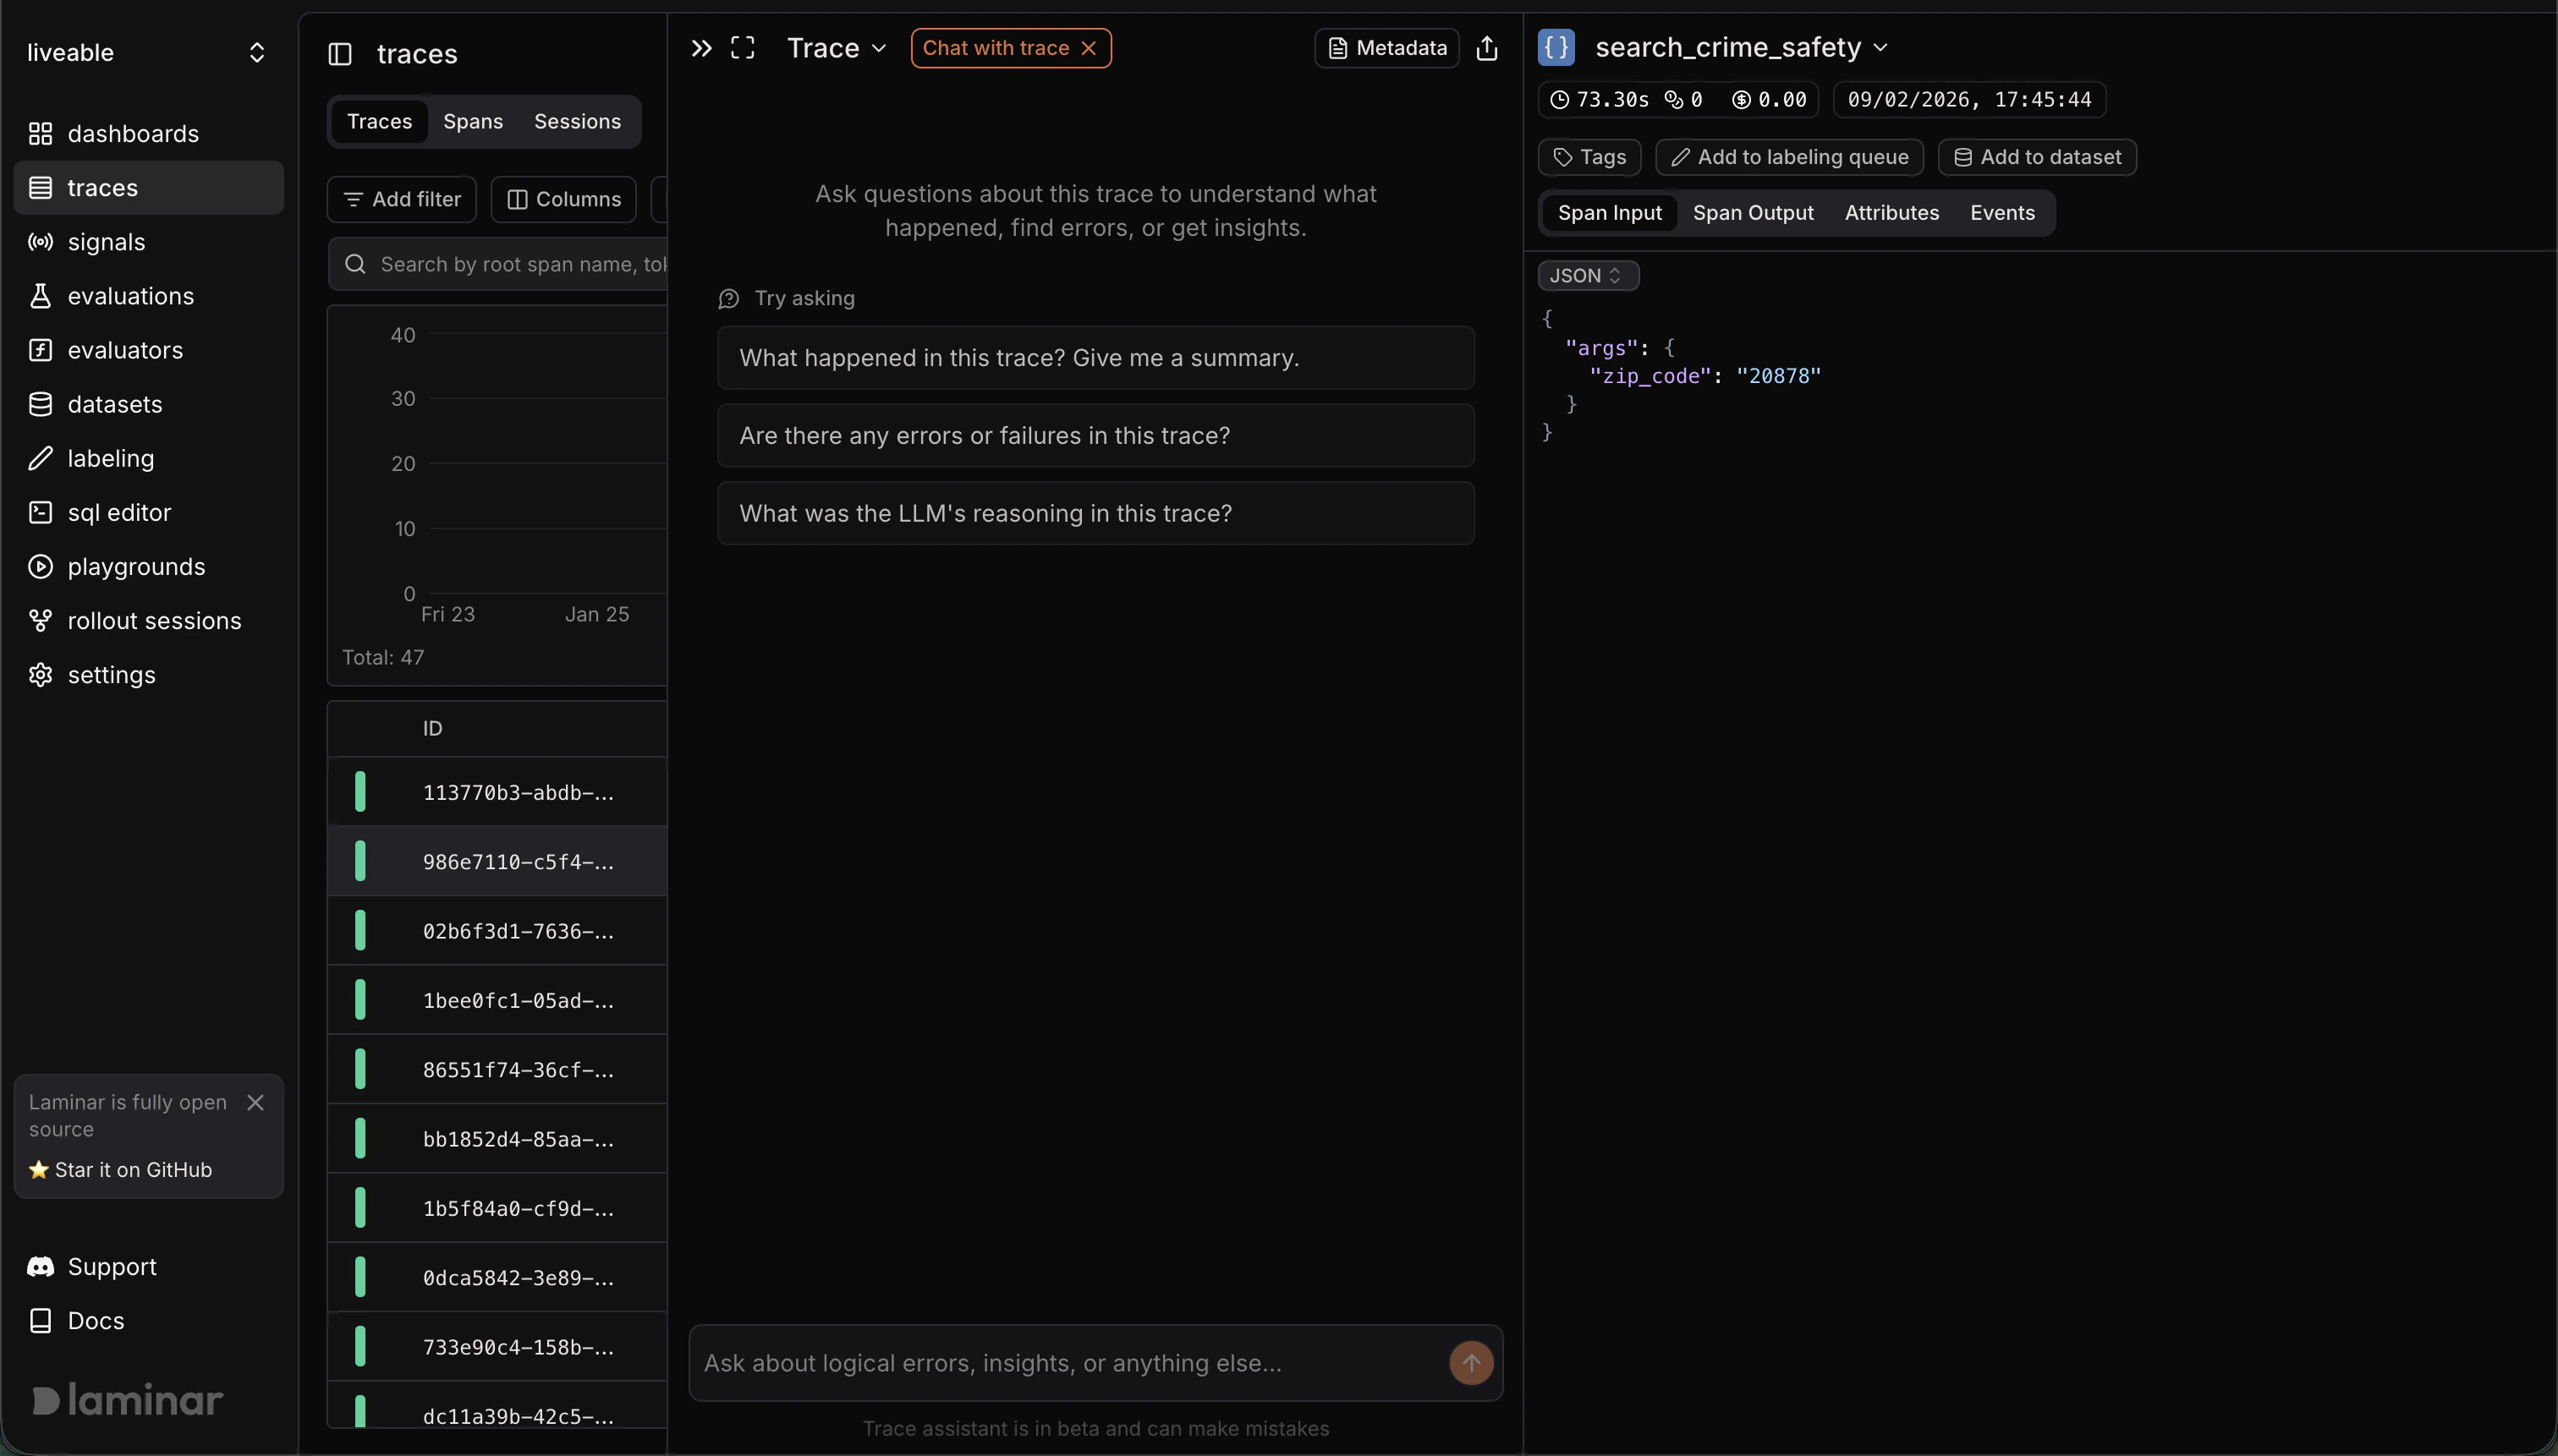The image size is (2558, 1456).
Task: Toggle the sidebar panel icon beside traces
Action: click(x=340, y=54)
